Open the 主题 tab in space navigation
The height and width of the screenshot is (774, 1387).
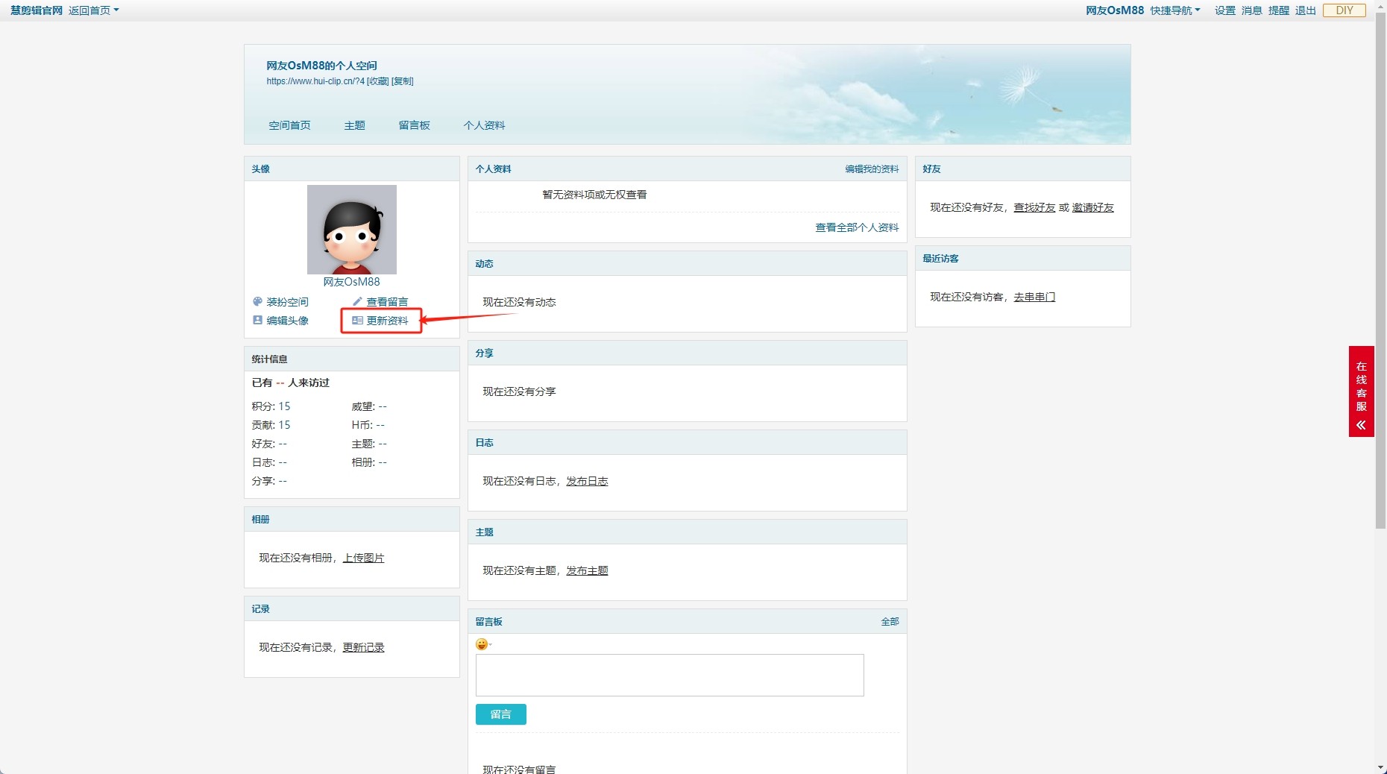click(354, 125)
